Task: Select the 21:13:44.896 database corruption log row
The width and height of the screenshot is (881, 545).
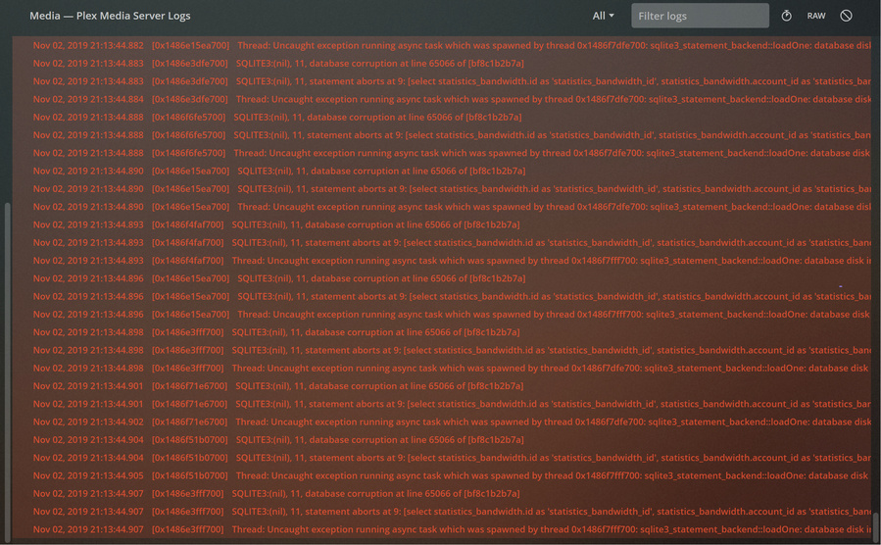Action: click(x=442, y=278)
